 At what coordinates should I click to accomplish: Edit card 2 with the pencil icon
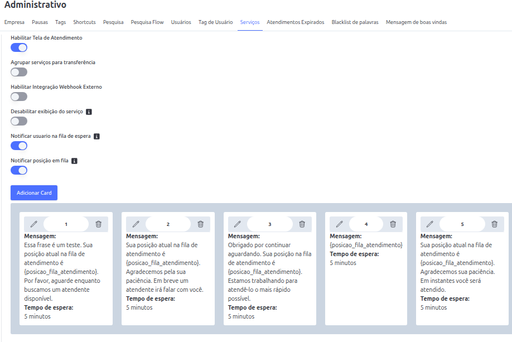coord(136,224)
